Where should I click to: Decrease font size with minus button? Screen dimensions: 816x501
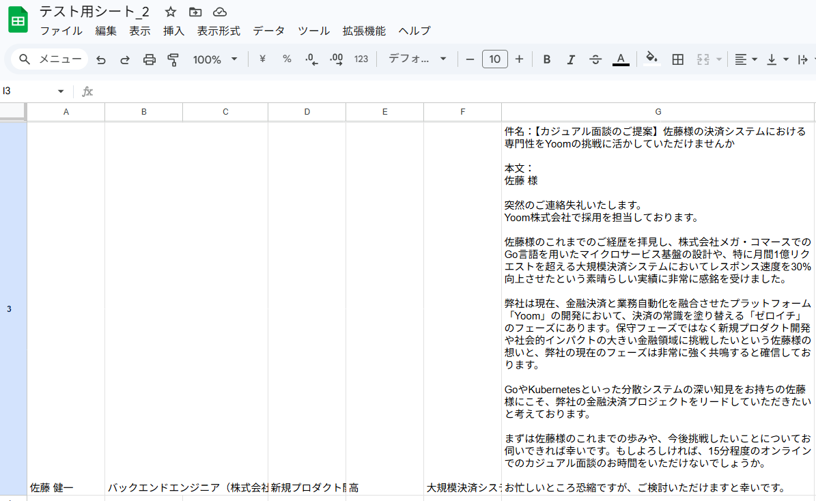[x=470, y=59]
